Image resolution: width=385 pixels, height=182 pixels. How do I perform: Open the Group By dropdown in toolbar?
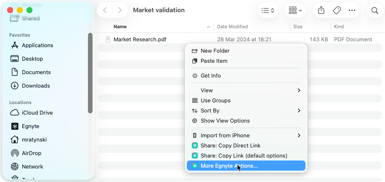(295, 11)
